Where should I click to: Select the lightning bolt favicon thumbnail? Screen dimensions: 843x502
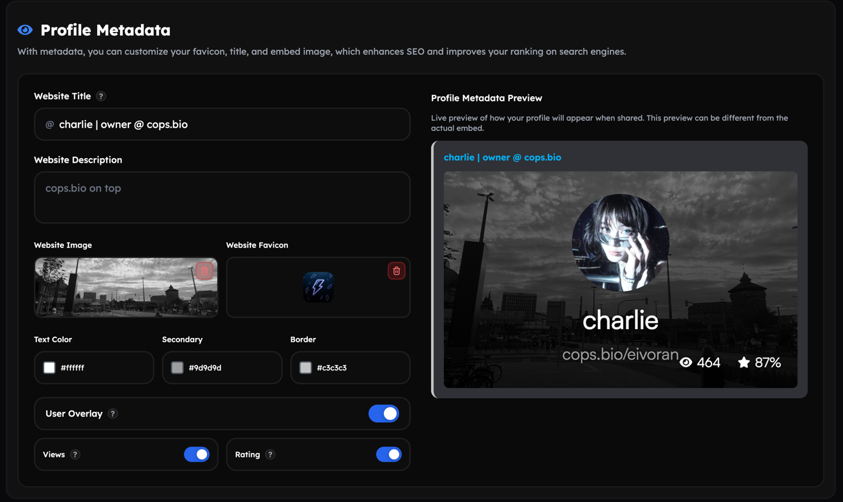[x=317, y=286]
